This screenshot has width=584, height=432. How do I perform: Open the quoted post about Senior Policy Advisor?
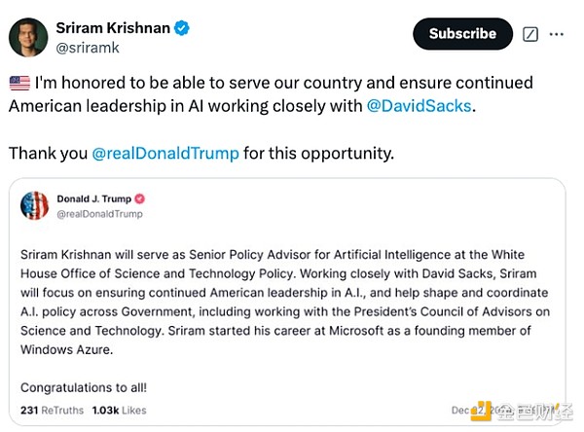tap(285, 292)
